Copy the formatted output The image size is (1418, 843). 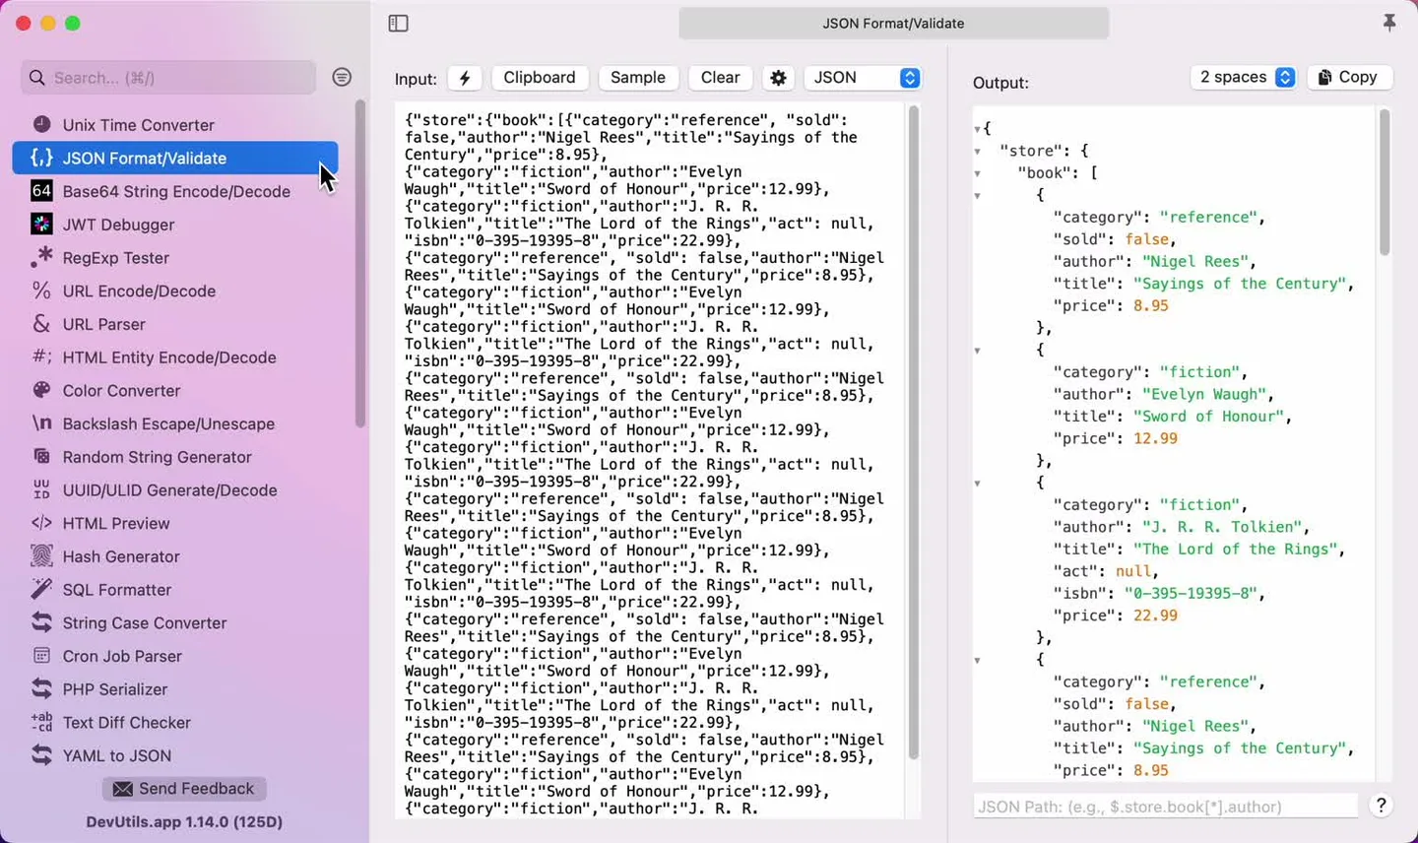[x=1349, y=77]
